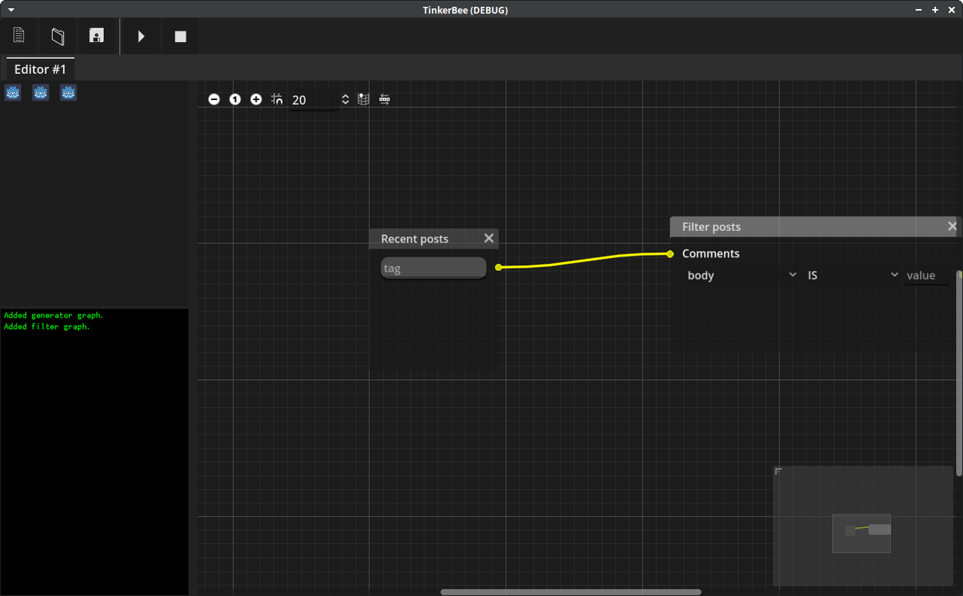963x596 pixels.
Task: Open the window menu arrow in title bar
Action: (x=11, y=10)
